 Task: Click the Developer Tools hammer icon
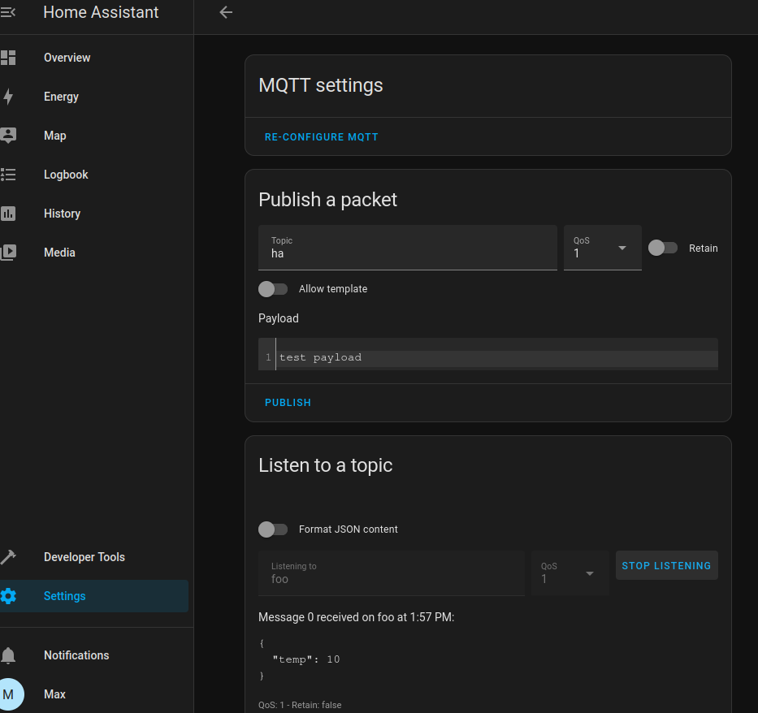(8, 557)
